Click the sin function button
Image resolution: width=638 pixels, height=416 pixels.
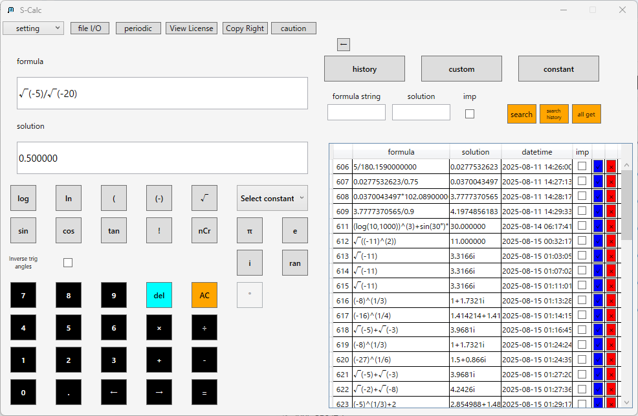click(x=23, y=230)
